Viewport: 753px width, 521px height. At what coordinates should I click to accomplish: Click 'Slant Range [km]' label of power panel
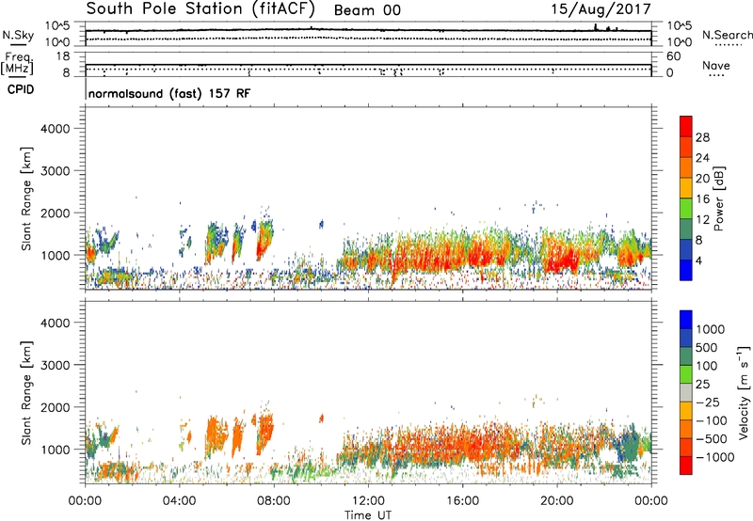26,198
